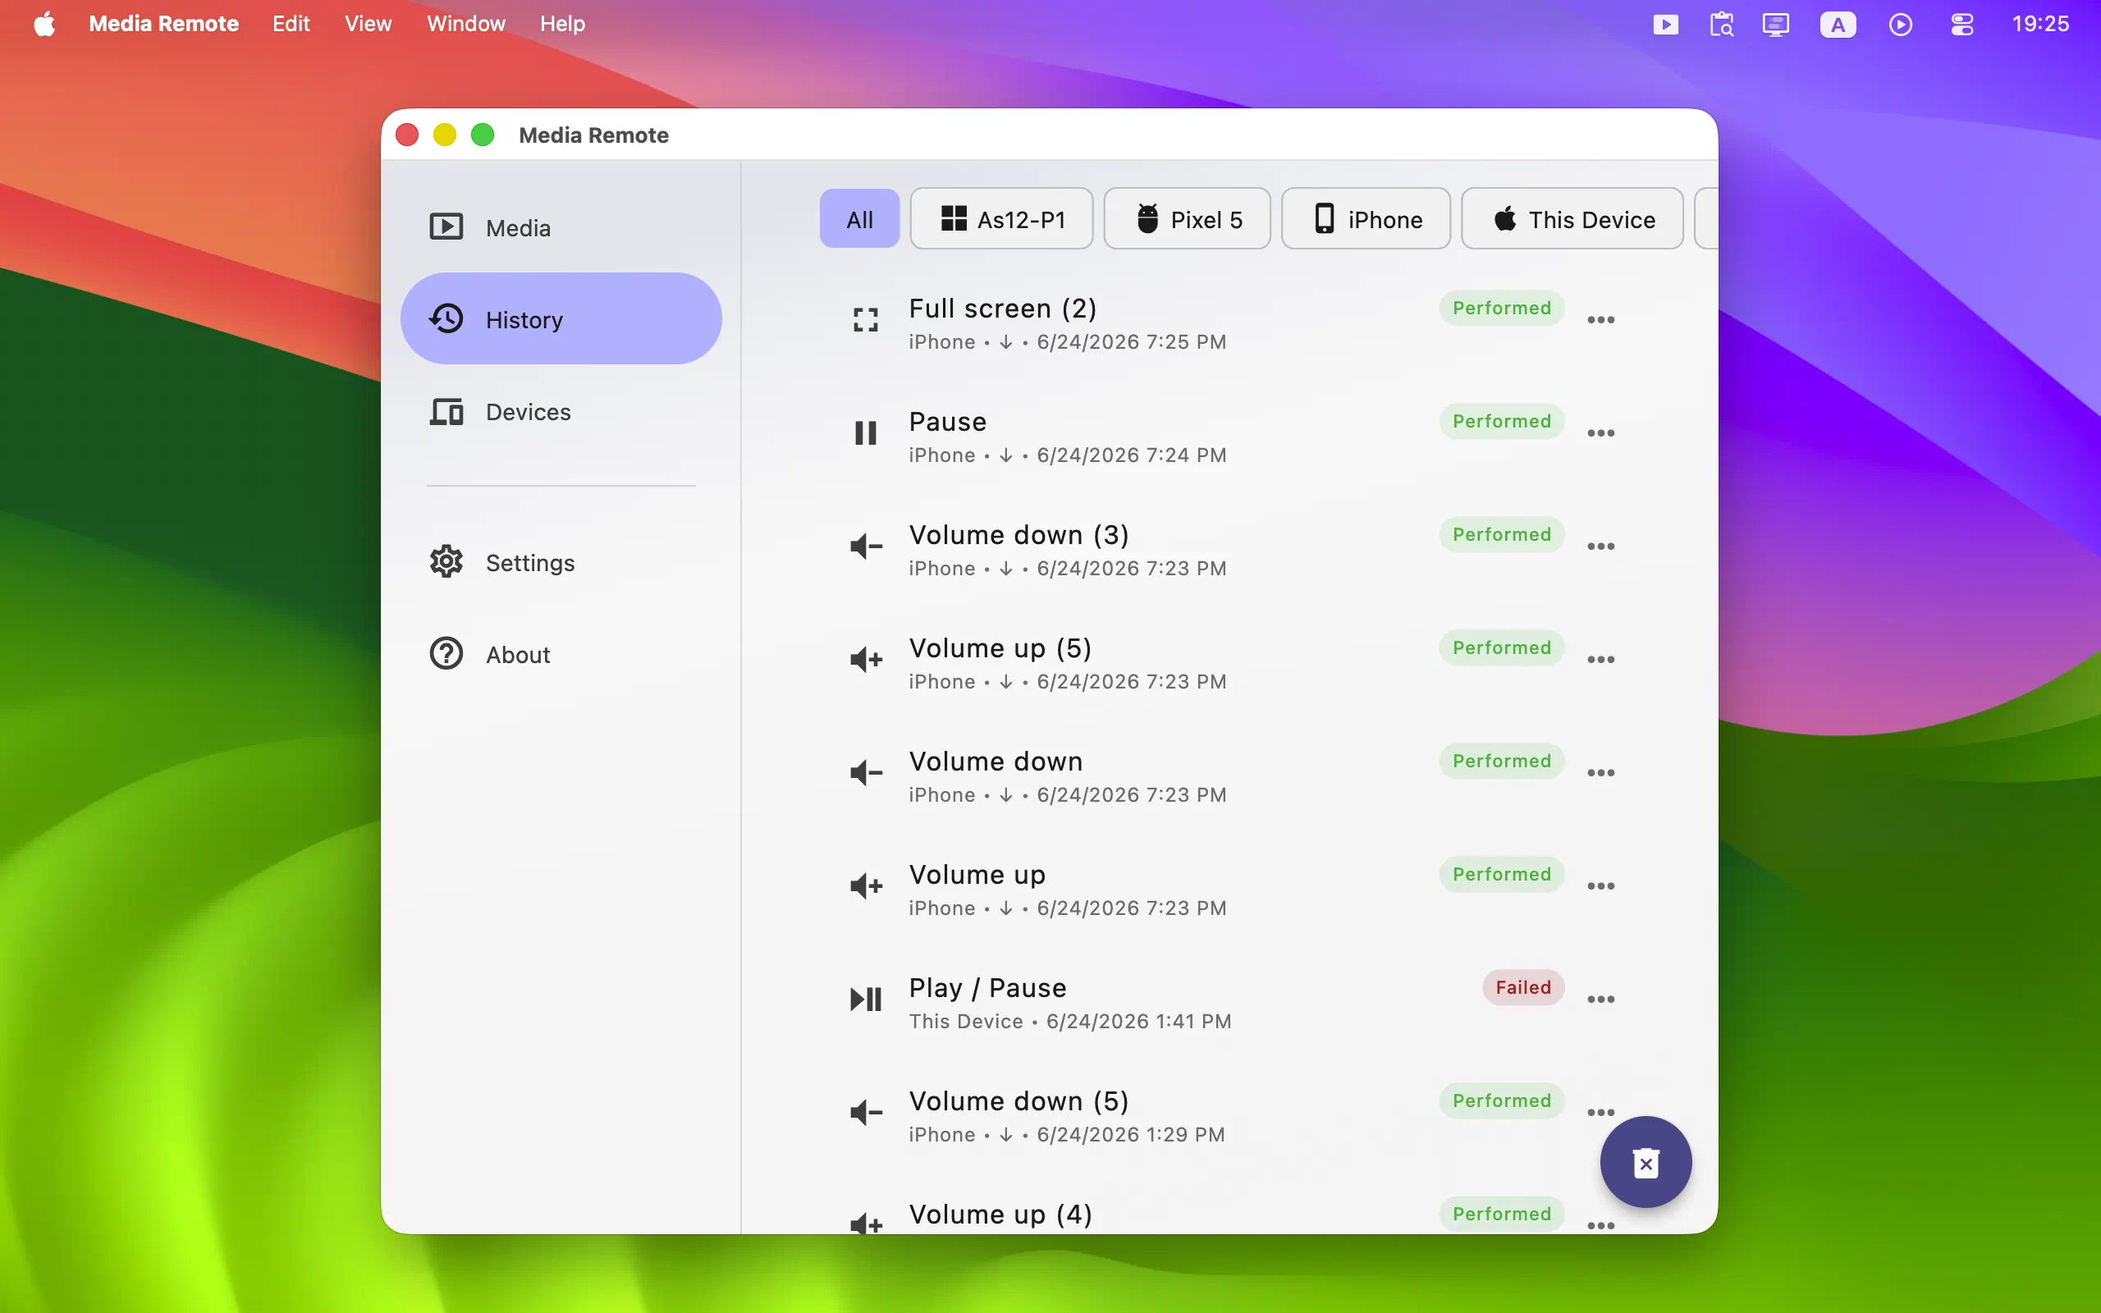Click the Performed badge on Pause entry
This screenshot has height=1313, width=2101.
[1501, 421]
